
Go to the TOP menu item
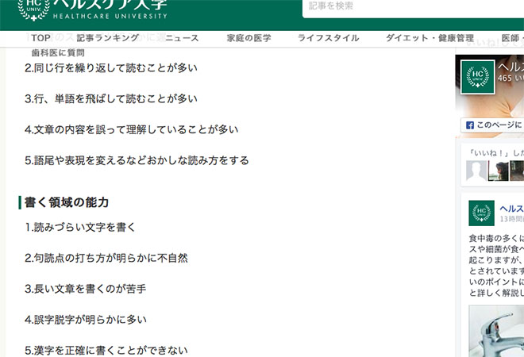coord(40,38)
